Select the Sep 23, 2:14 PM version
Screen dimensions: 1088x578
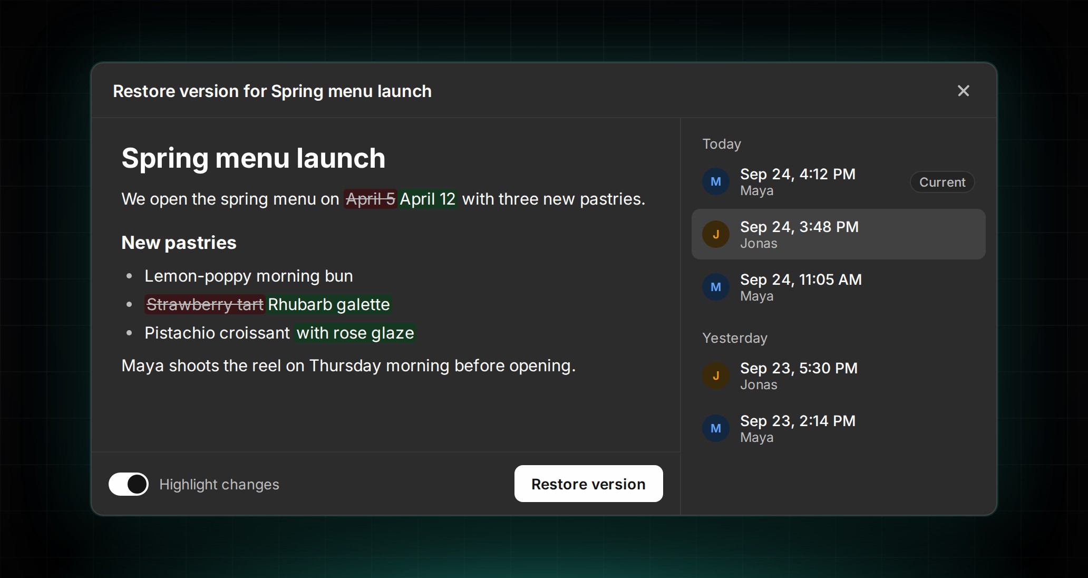pos(838,428)
